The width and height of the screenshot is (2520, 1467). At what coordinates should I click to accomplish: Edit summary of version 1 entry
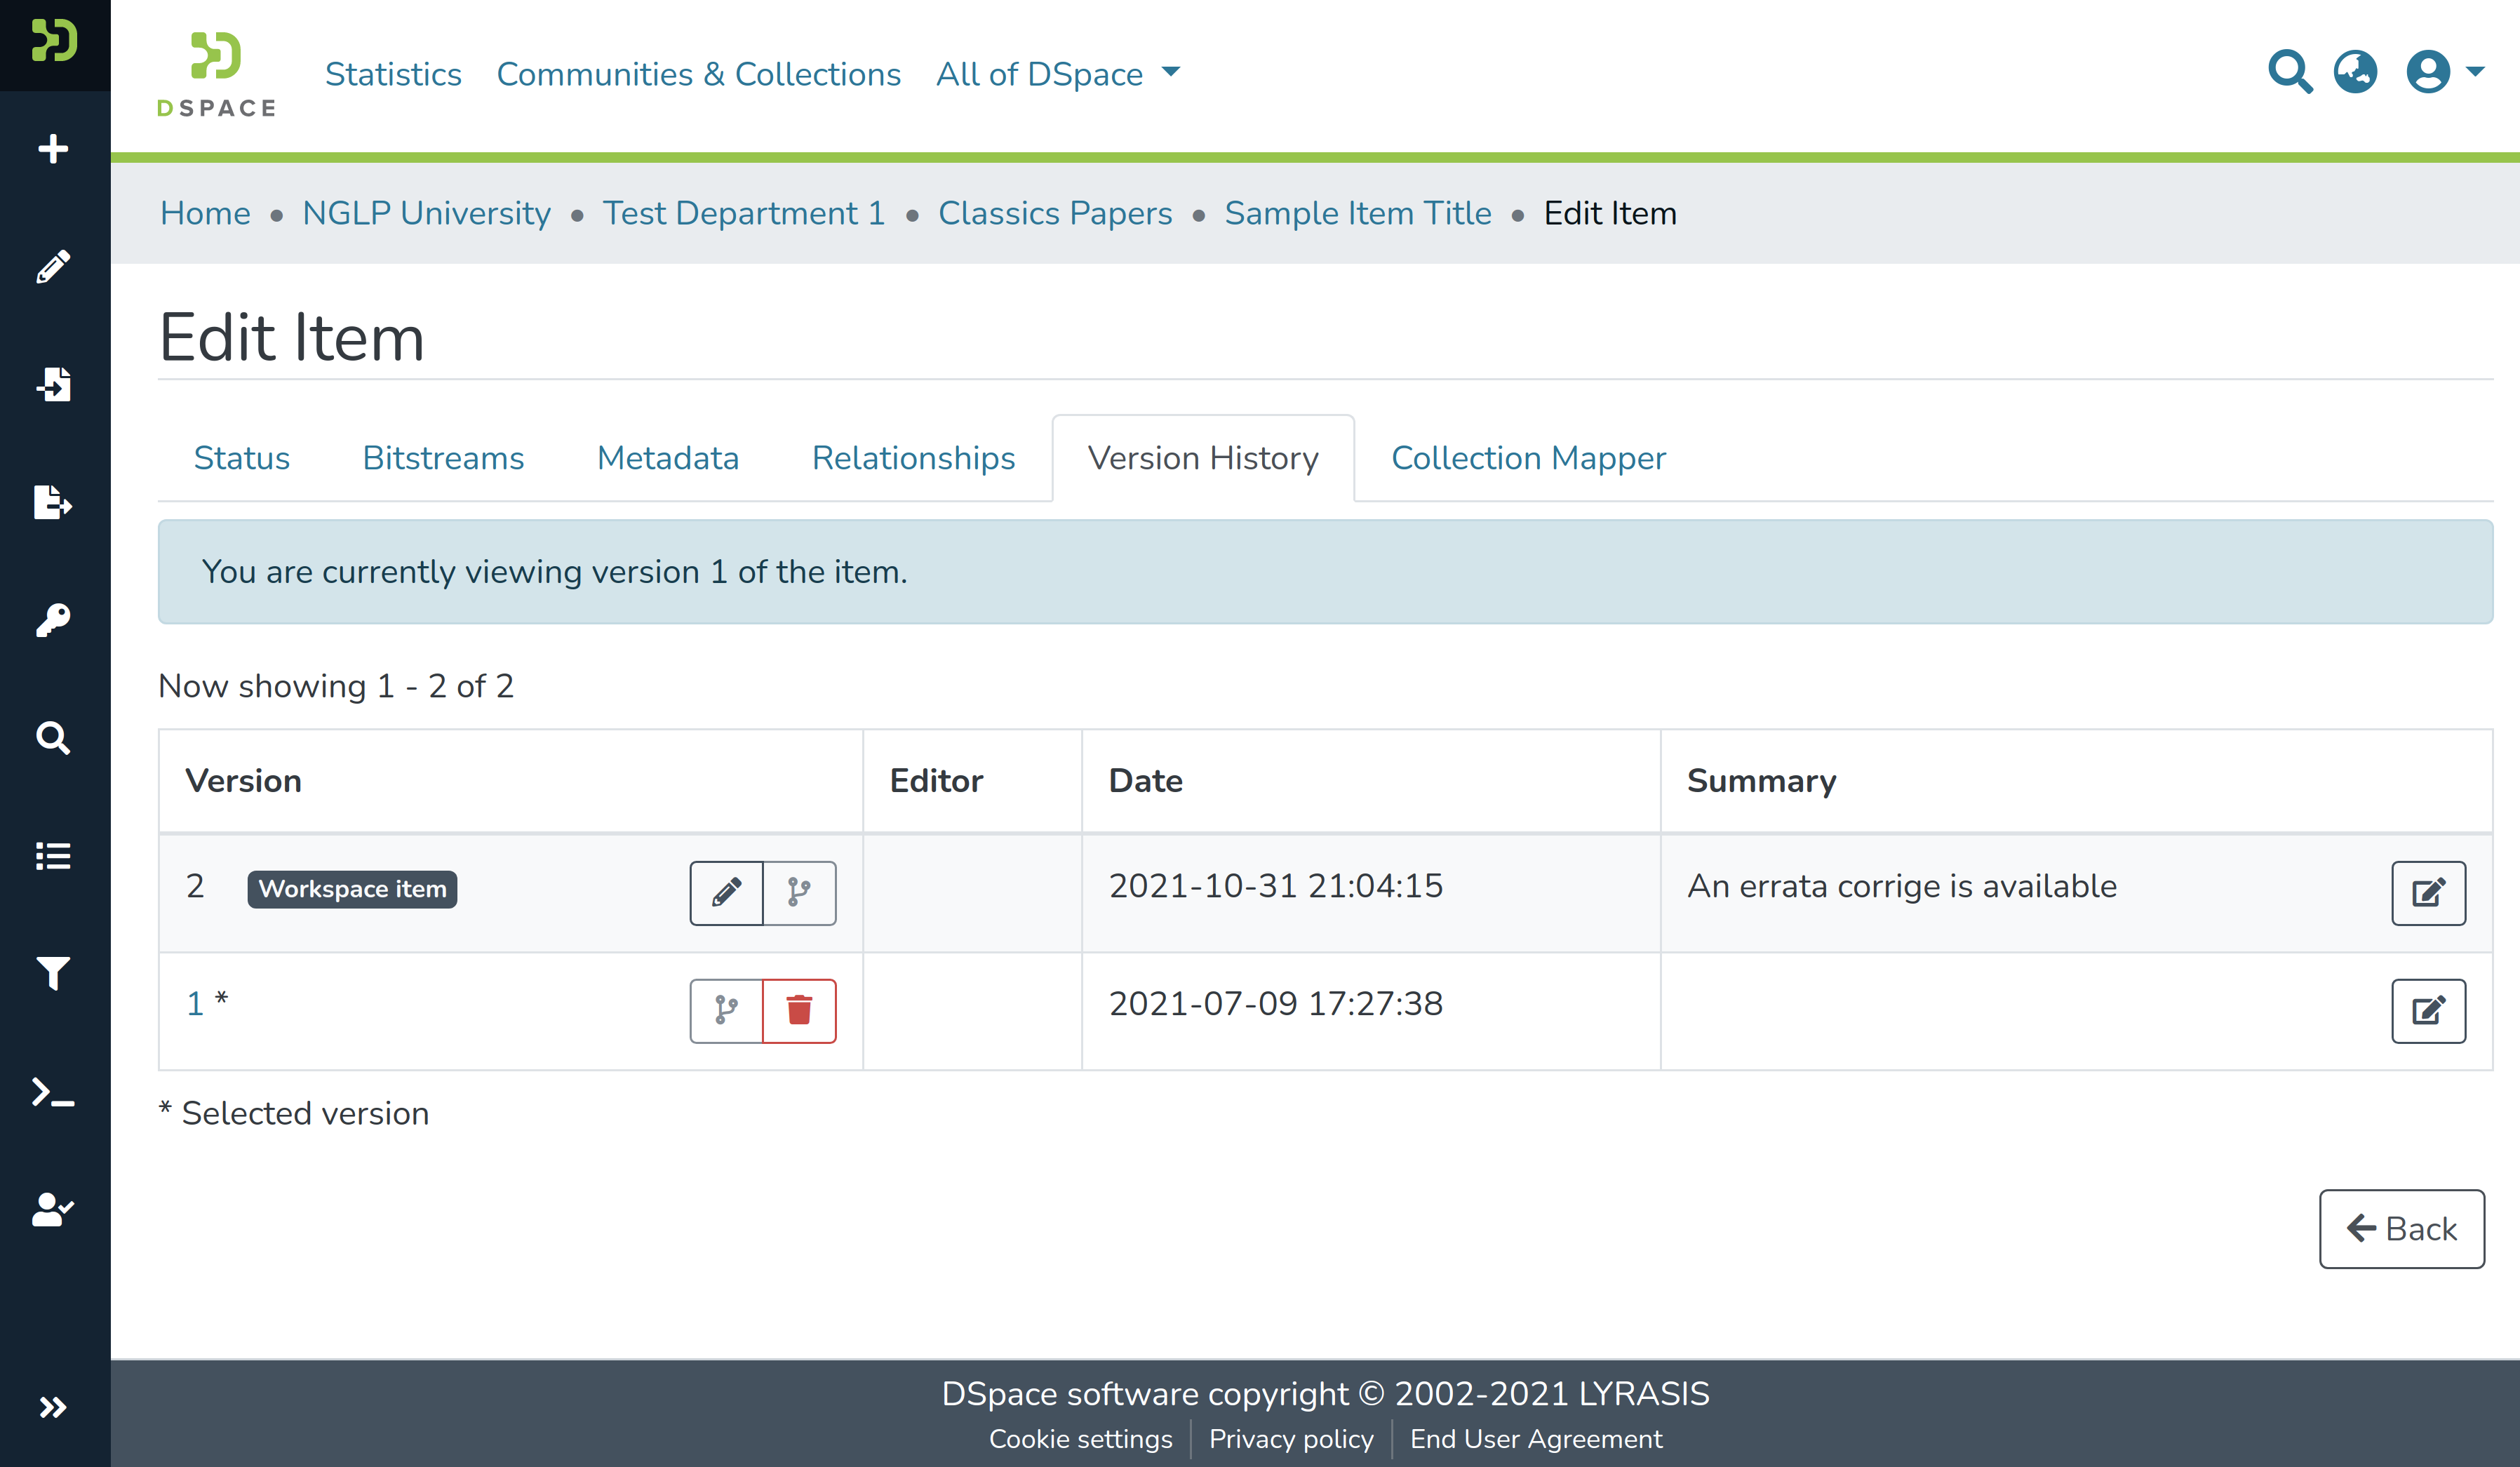[2427, 1010]
